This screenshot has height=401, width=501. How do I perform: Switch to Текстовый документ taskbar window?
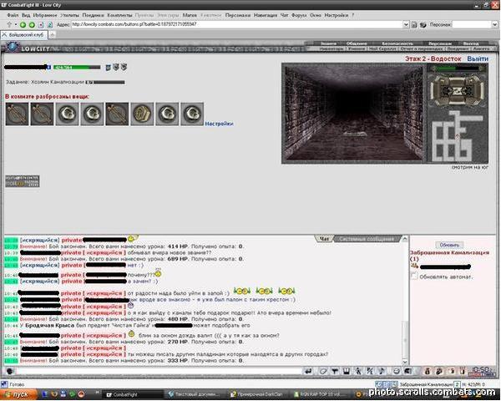point(194,395)
